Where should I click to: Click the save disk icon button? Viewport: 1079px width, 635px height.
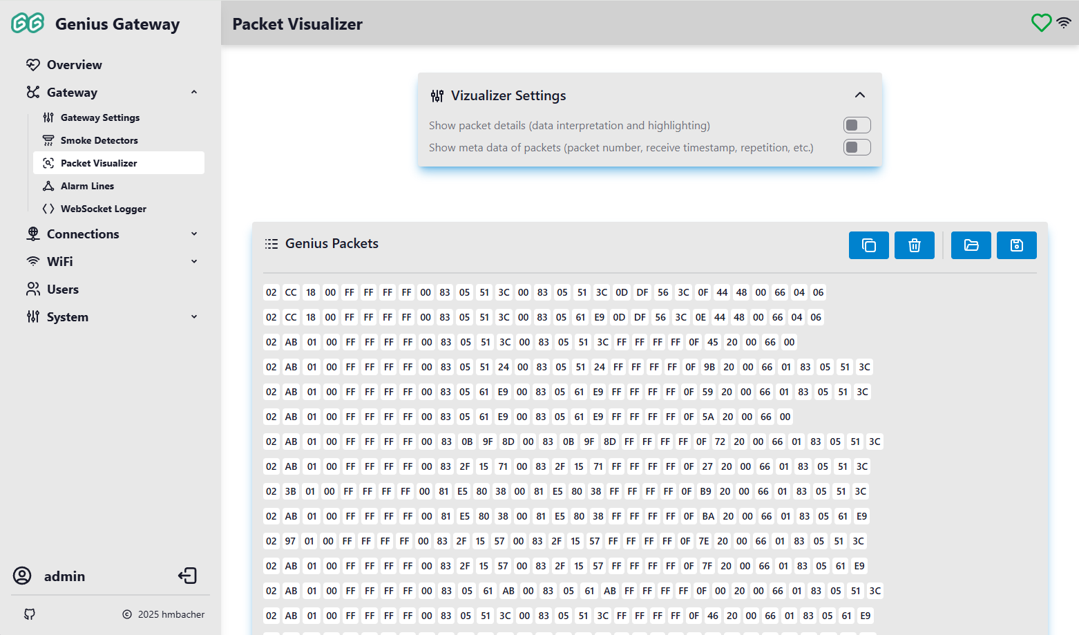1016,245
